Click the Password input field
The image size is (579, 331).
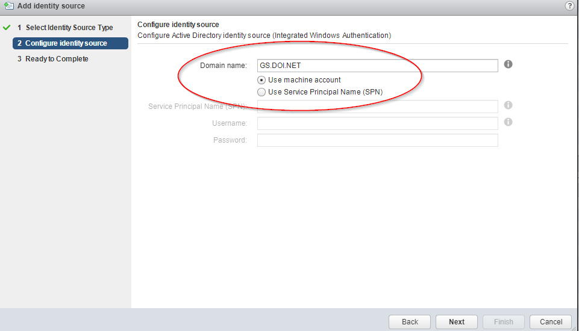377,140
